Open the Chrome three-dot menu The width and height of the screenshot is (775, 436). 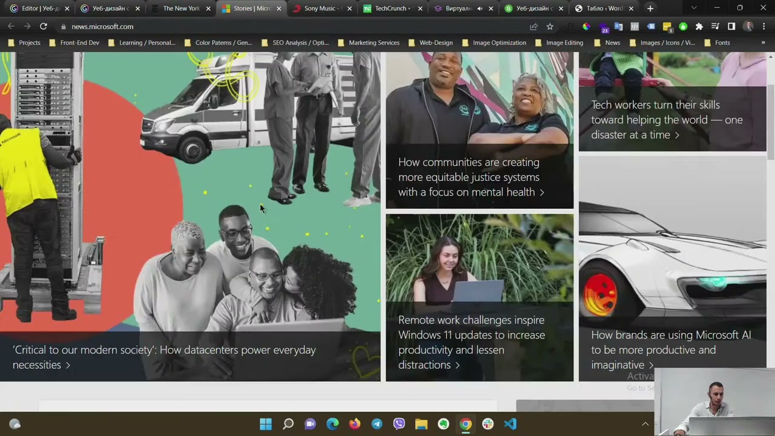pyautogui.click(x=764, y=27)
